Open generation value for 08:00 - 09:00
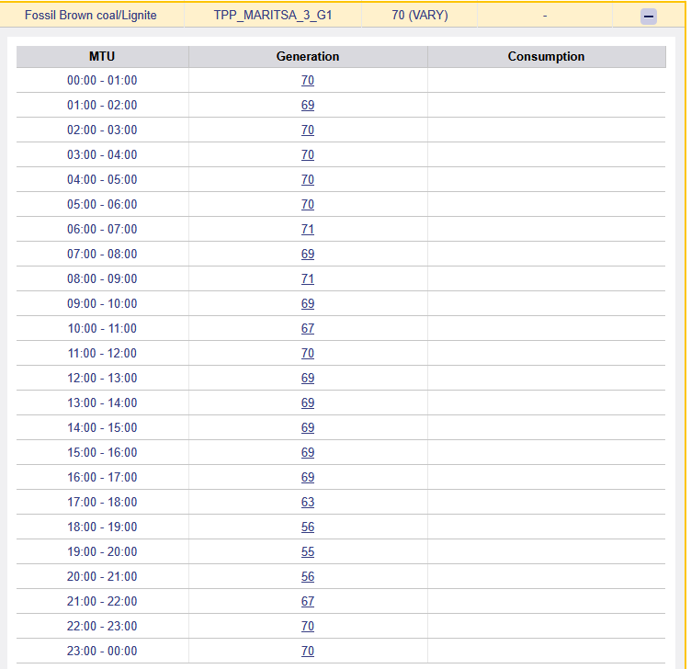 point(308,279)
